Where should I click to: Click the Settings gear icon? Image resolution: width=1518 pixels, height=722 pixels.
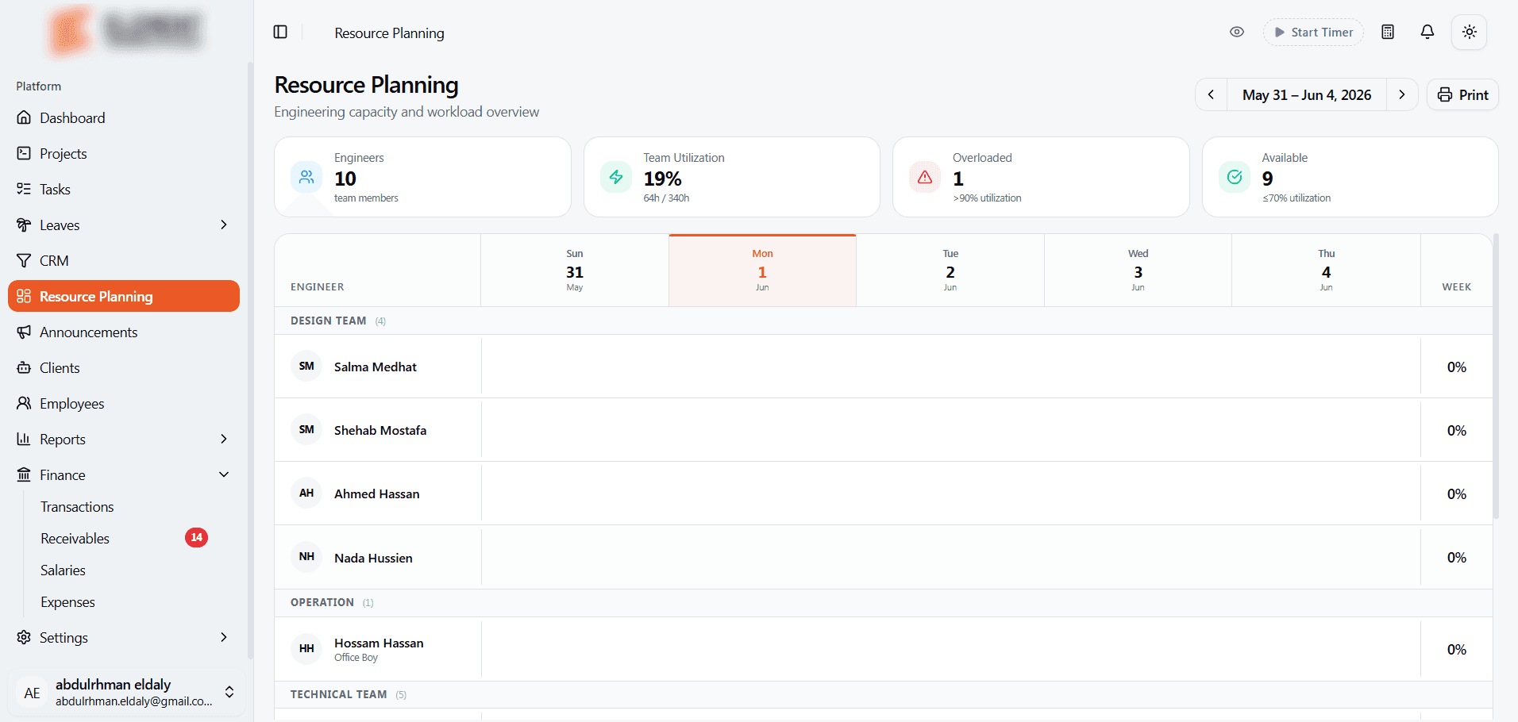pos(24,637)
